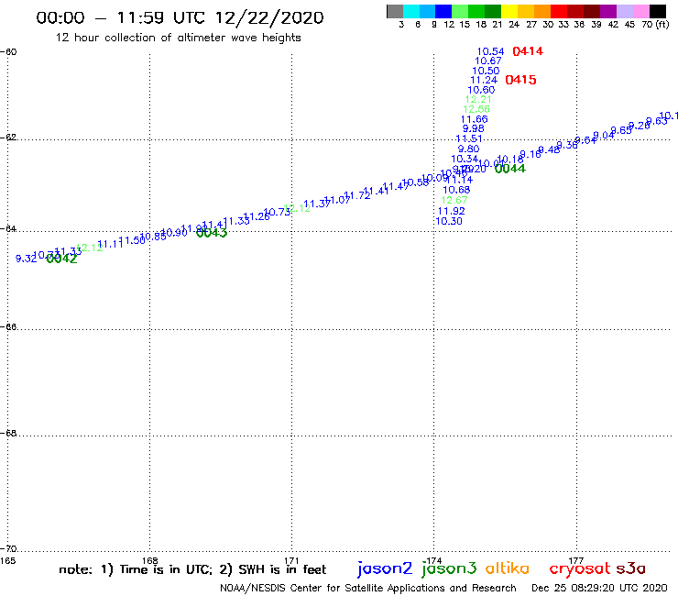The width and height of the screenshot is (678, 596).
Task: Click the purple swatch in the color legend
Action: (x=608, y=12)
